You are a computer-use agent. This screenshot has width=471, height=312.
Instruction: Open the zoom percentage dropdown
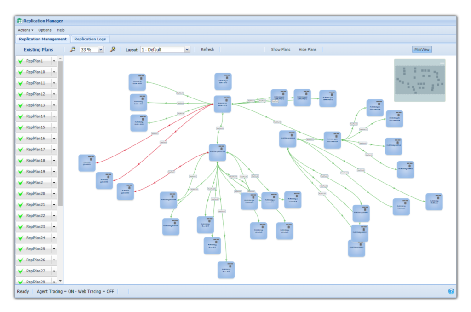tap(101, 50)
